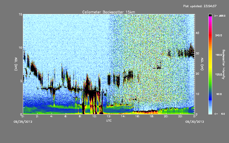Click the red surface layer near 17 UTC

click(x=146, y=112)
